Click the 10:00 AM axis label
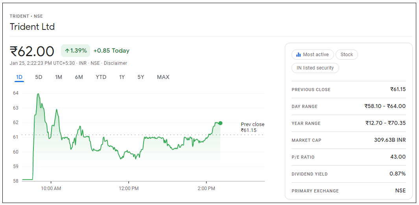 pyautogui.click(x=51, y=189)
